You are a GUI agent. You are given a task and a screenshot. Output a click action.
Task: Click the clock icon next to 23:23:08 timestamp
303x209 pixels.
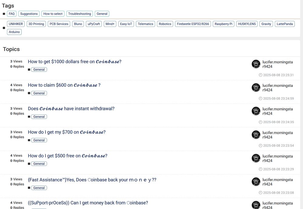pyautogui.click(x=261, y=193)
